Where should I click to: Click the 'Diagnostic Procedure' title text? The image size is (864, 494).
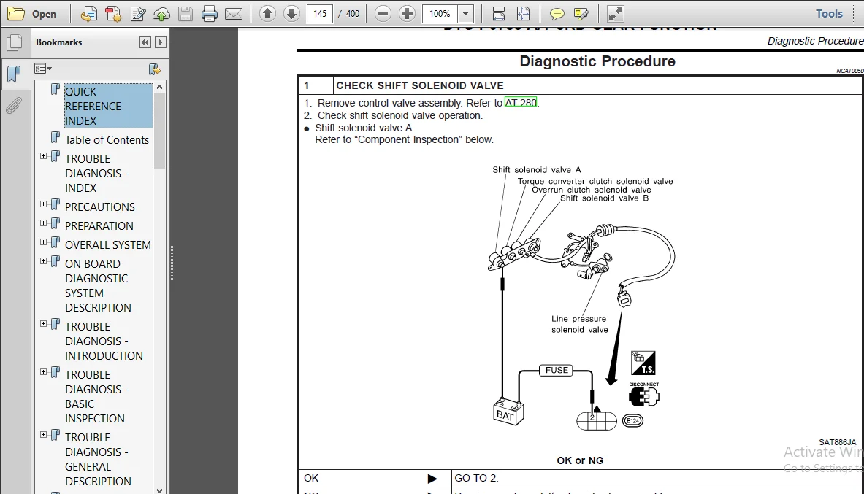pos(597,61)
